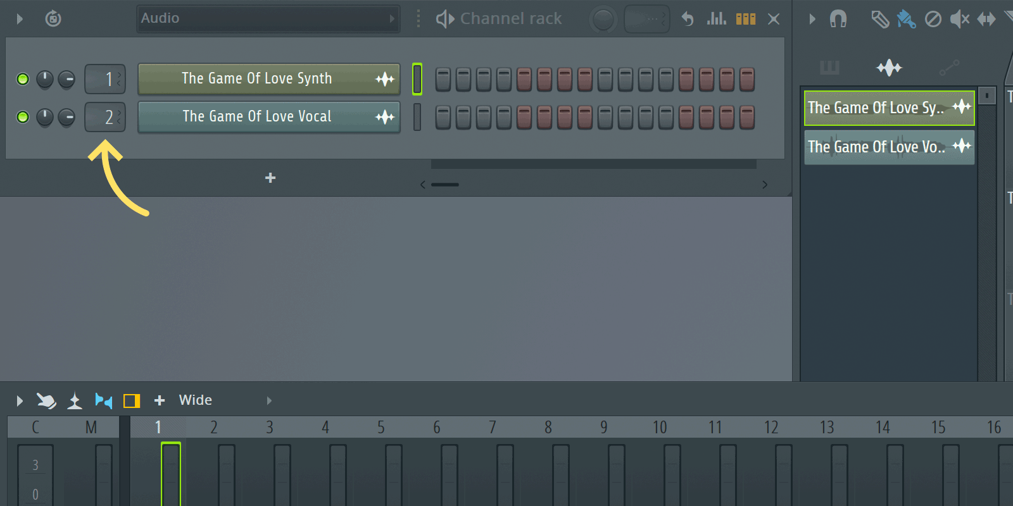Screen dimensions: 1013x506
Task: Enable last step of Synth channel
Action: pos(747,80)
